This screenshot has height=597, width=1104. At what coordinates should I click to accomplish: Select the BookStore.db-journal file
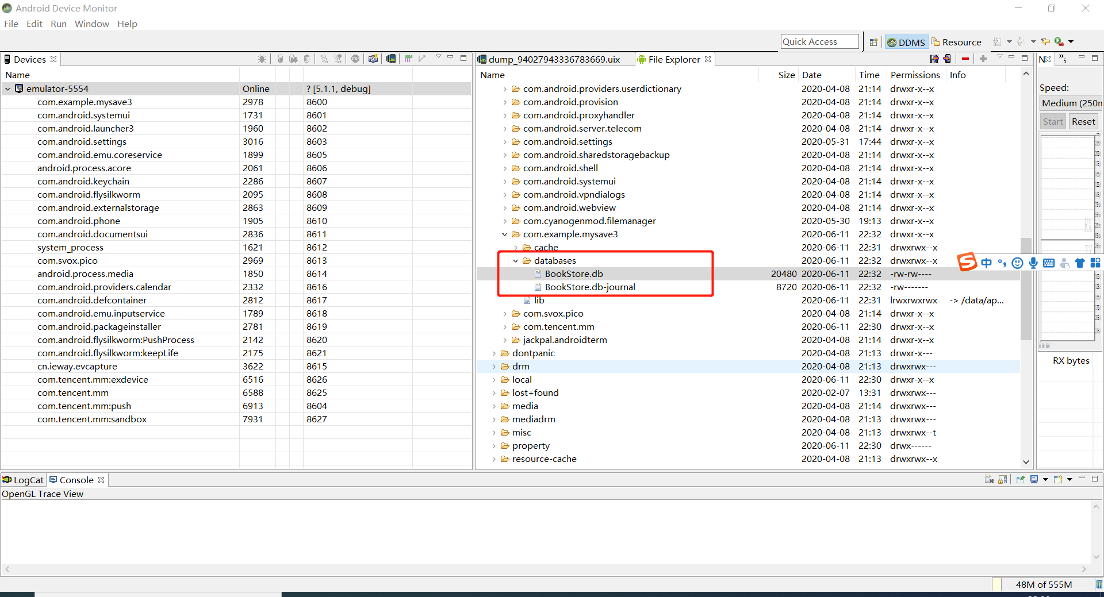tap(590, 287)
